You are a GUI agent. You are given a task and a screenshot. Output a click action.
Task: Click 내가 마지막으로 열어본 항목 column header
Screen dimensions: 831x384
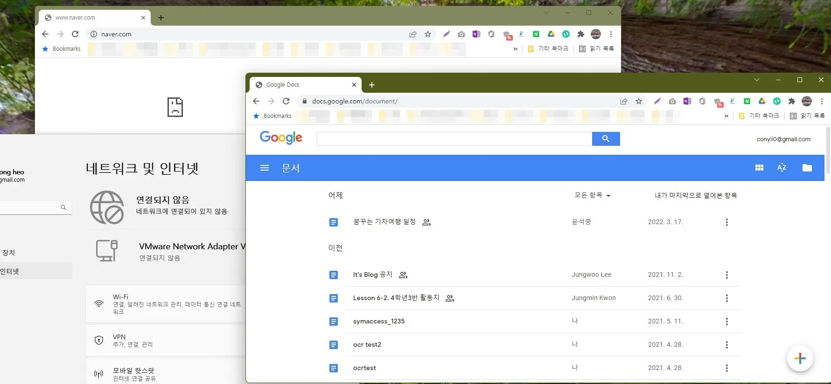pyautogui.click(x=696, y=195)
